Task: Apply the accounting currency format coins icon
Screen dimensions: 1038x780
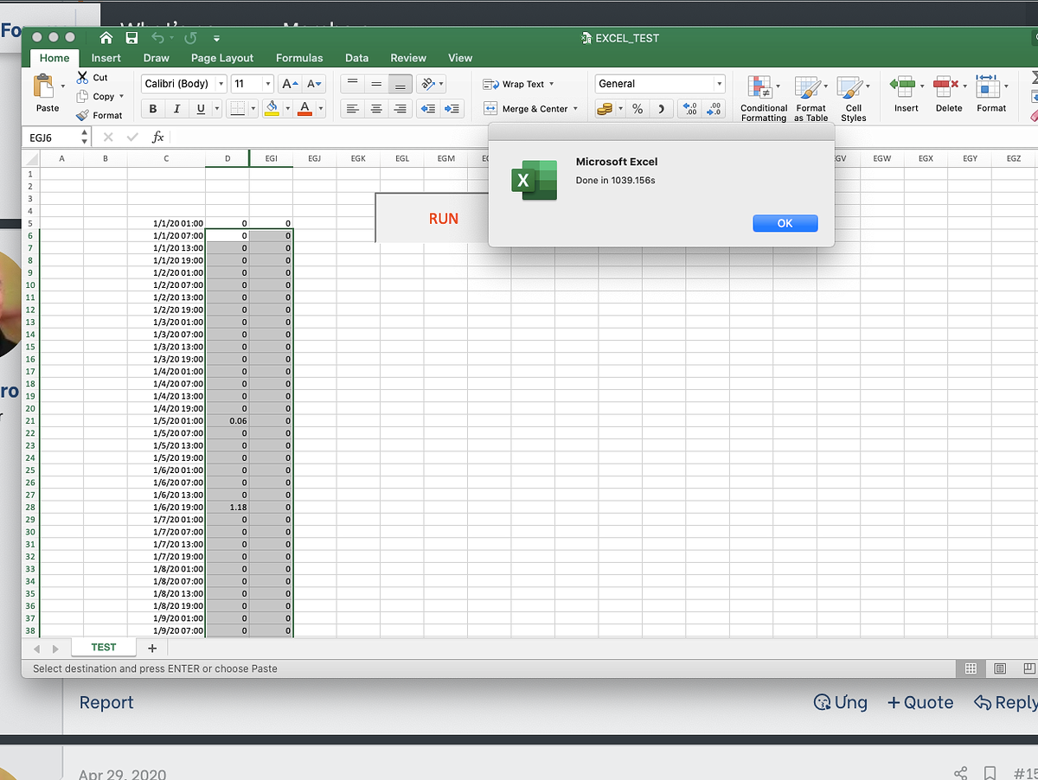Action: click(605, 109)
